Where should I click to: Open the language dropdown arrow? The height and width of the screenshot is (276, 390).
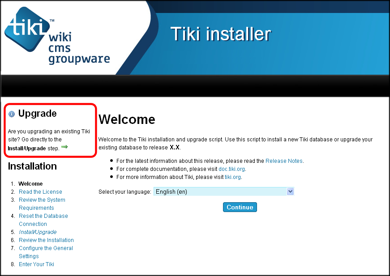(x=290, y=191)
